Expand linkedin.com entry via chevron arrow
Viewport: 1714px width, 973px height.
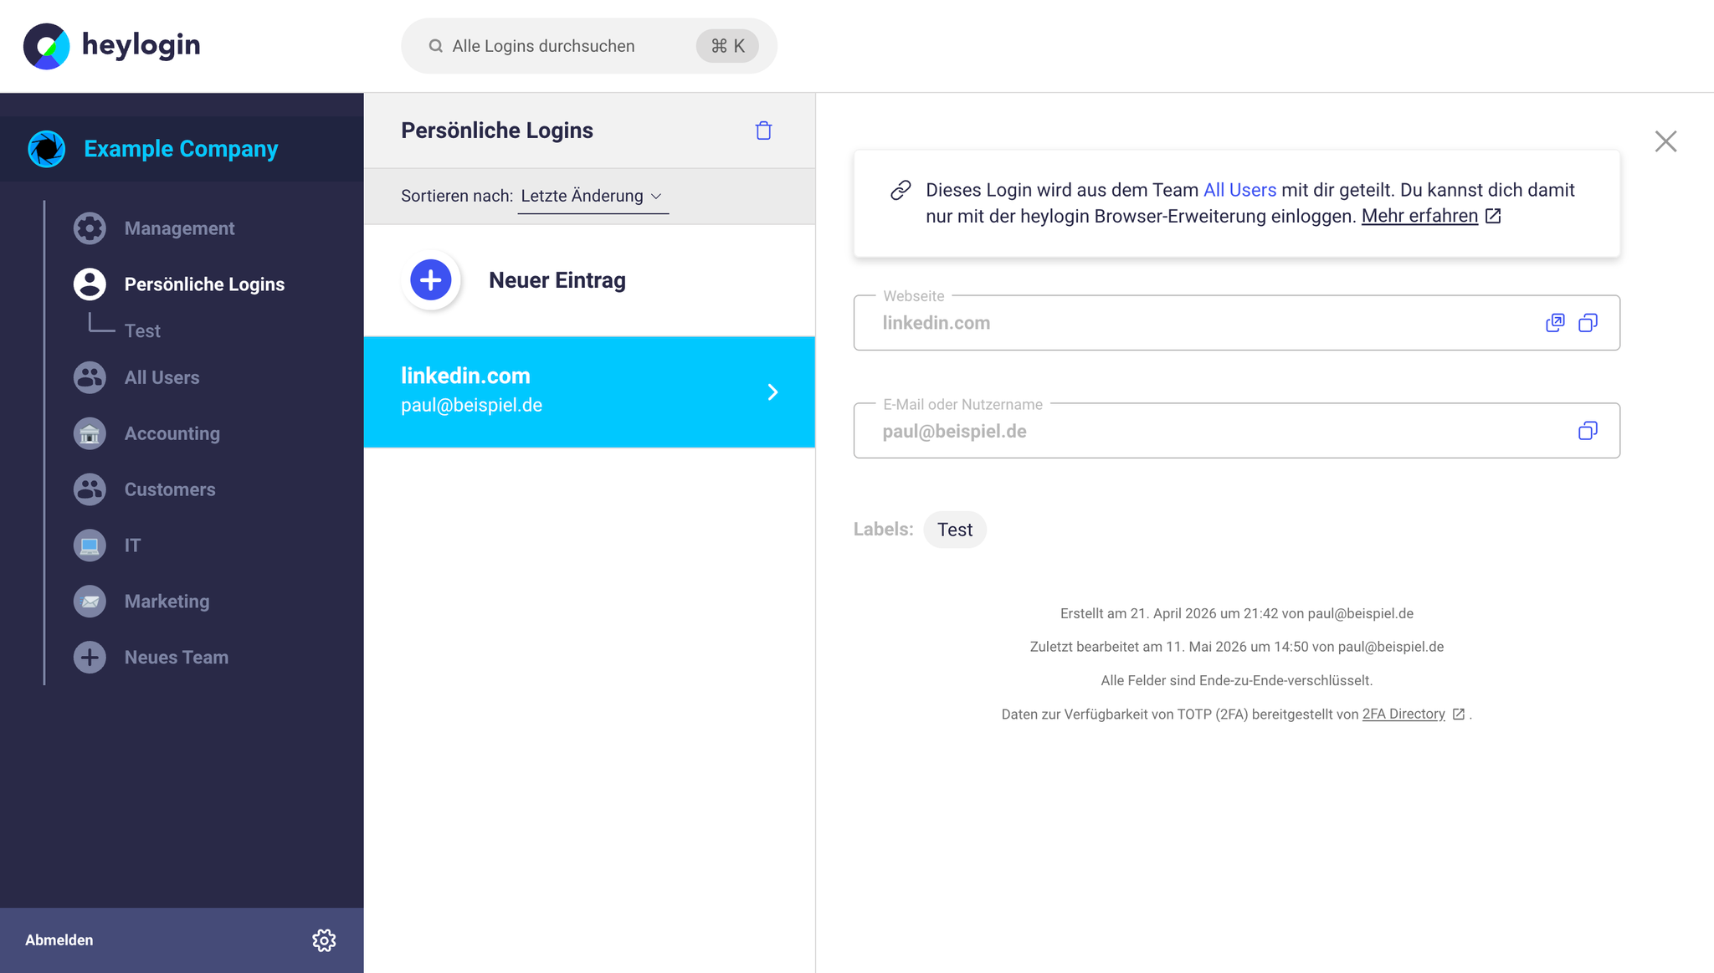(772, 392)
